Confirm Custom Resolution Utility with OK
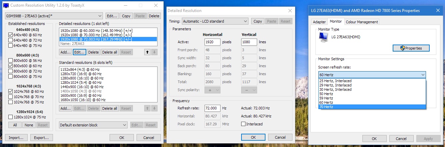Screen dimensions: 445x147 click(x=122, y=137)
